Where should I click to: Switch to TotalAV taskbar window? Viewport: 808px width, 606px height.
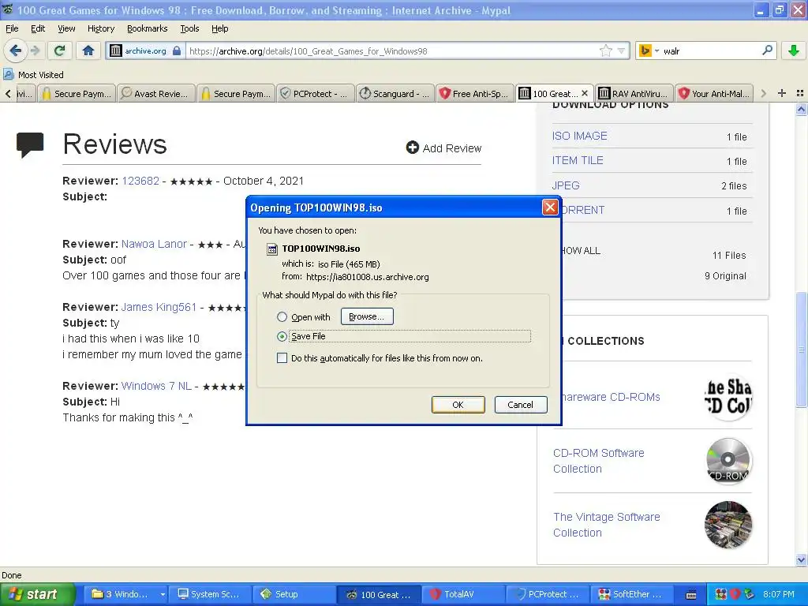(x=462, y=594)
